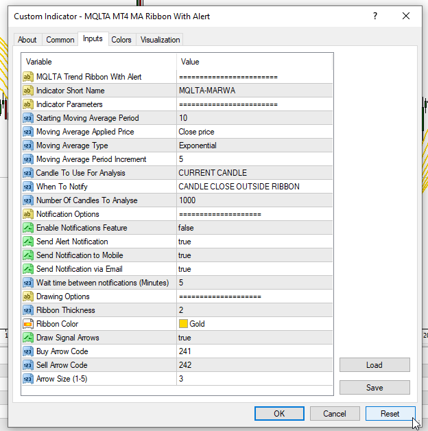Click the integer icon next to Starting Moving Average Period
Image resolution: width=428 pixels, height=431 pixels.
coord(28,118)
